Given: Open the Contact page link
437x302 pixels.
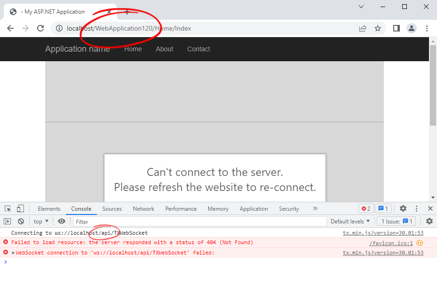Looking at the screenshot, I should click(x=199, y=49).
